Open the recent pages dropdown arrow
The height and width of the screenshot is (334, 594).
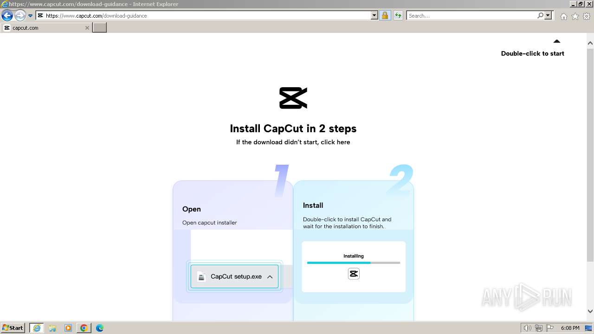(31, 16)
